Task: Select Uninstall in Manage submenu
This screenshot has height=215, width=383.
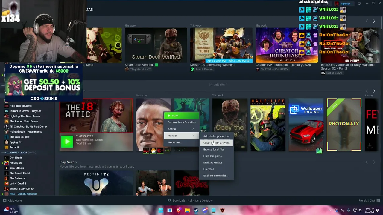Action: pos(216,169)
